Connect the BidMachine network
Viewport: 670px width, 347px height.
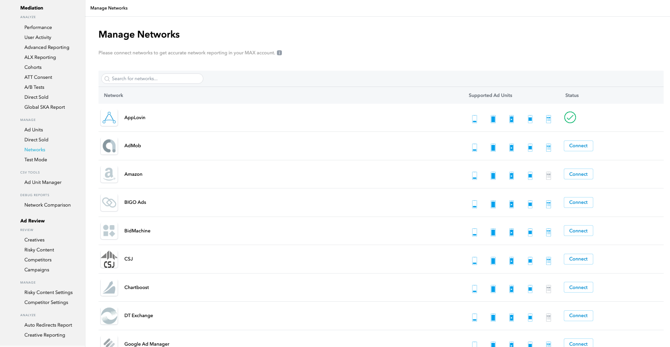(x=578, y=231)
